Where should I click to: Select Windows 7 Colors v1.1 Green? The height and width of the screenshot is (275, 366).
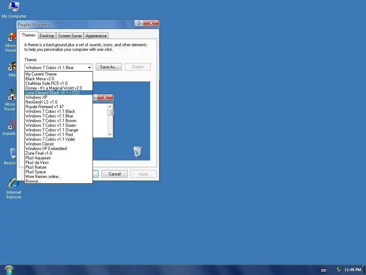(x=59, y=125)
